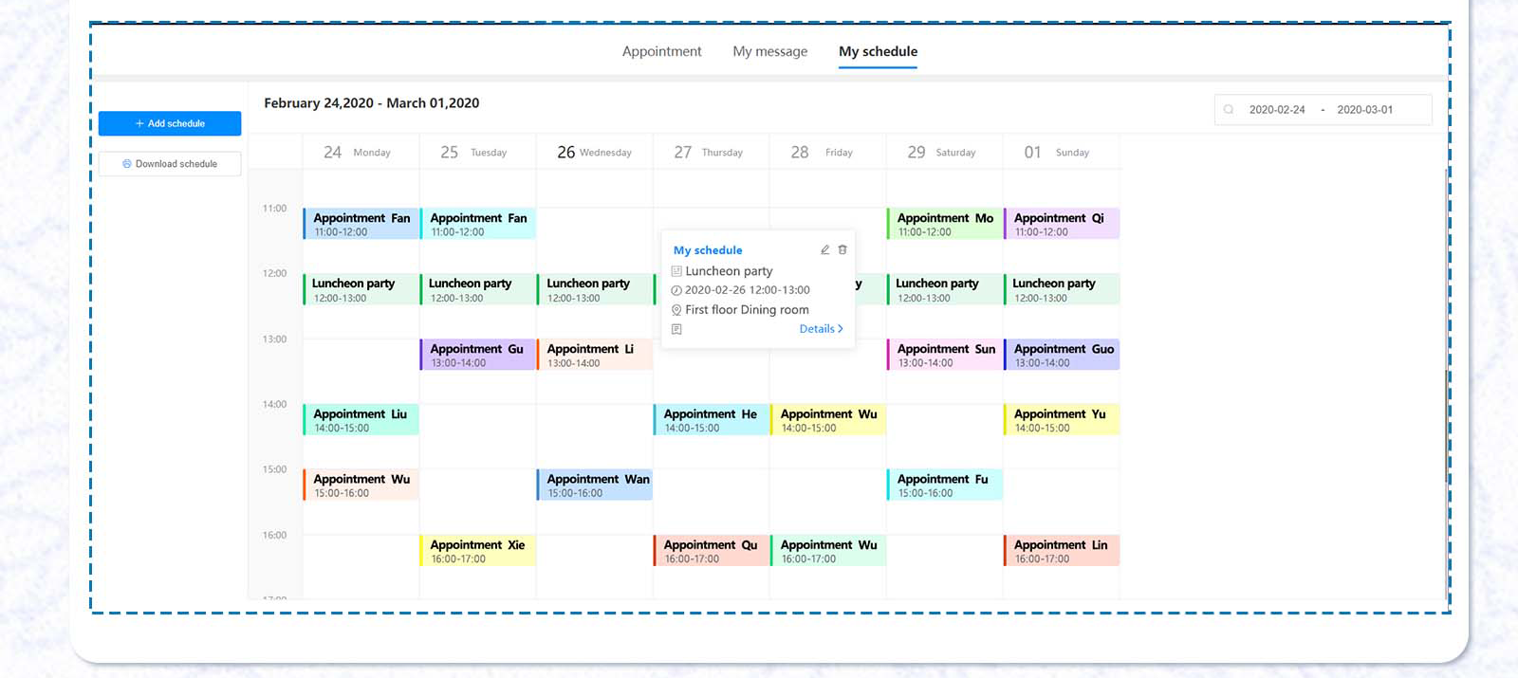Click the notes icon beside Details link
The width and height of the screenshot is (1518, 678).
tap(676, 330)
